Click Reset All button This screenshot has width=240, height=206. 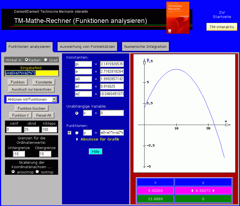[43, 115]
